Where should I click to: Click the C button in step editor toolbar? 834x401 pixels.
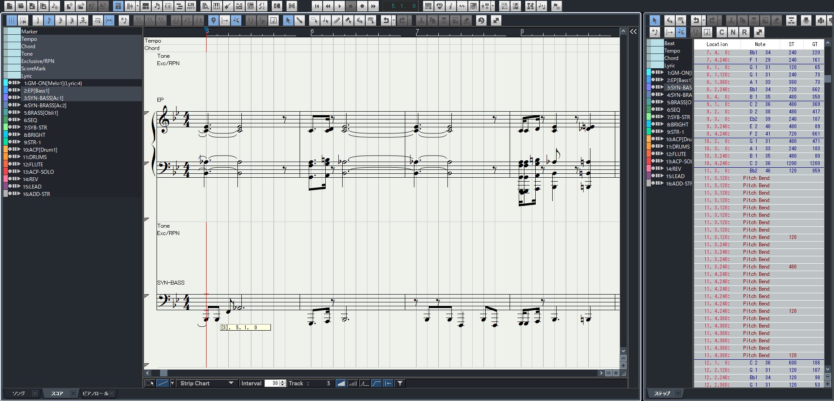point(722,32)
